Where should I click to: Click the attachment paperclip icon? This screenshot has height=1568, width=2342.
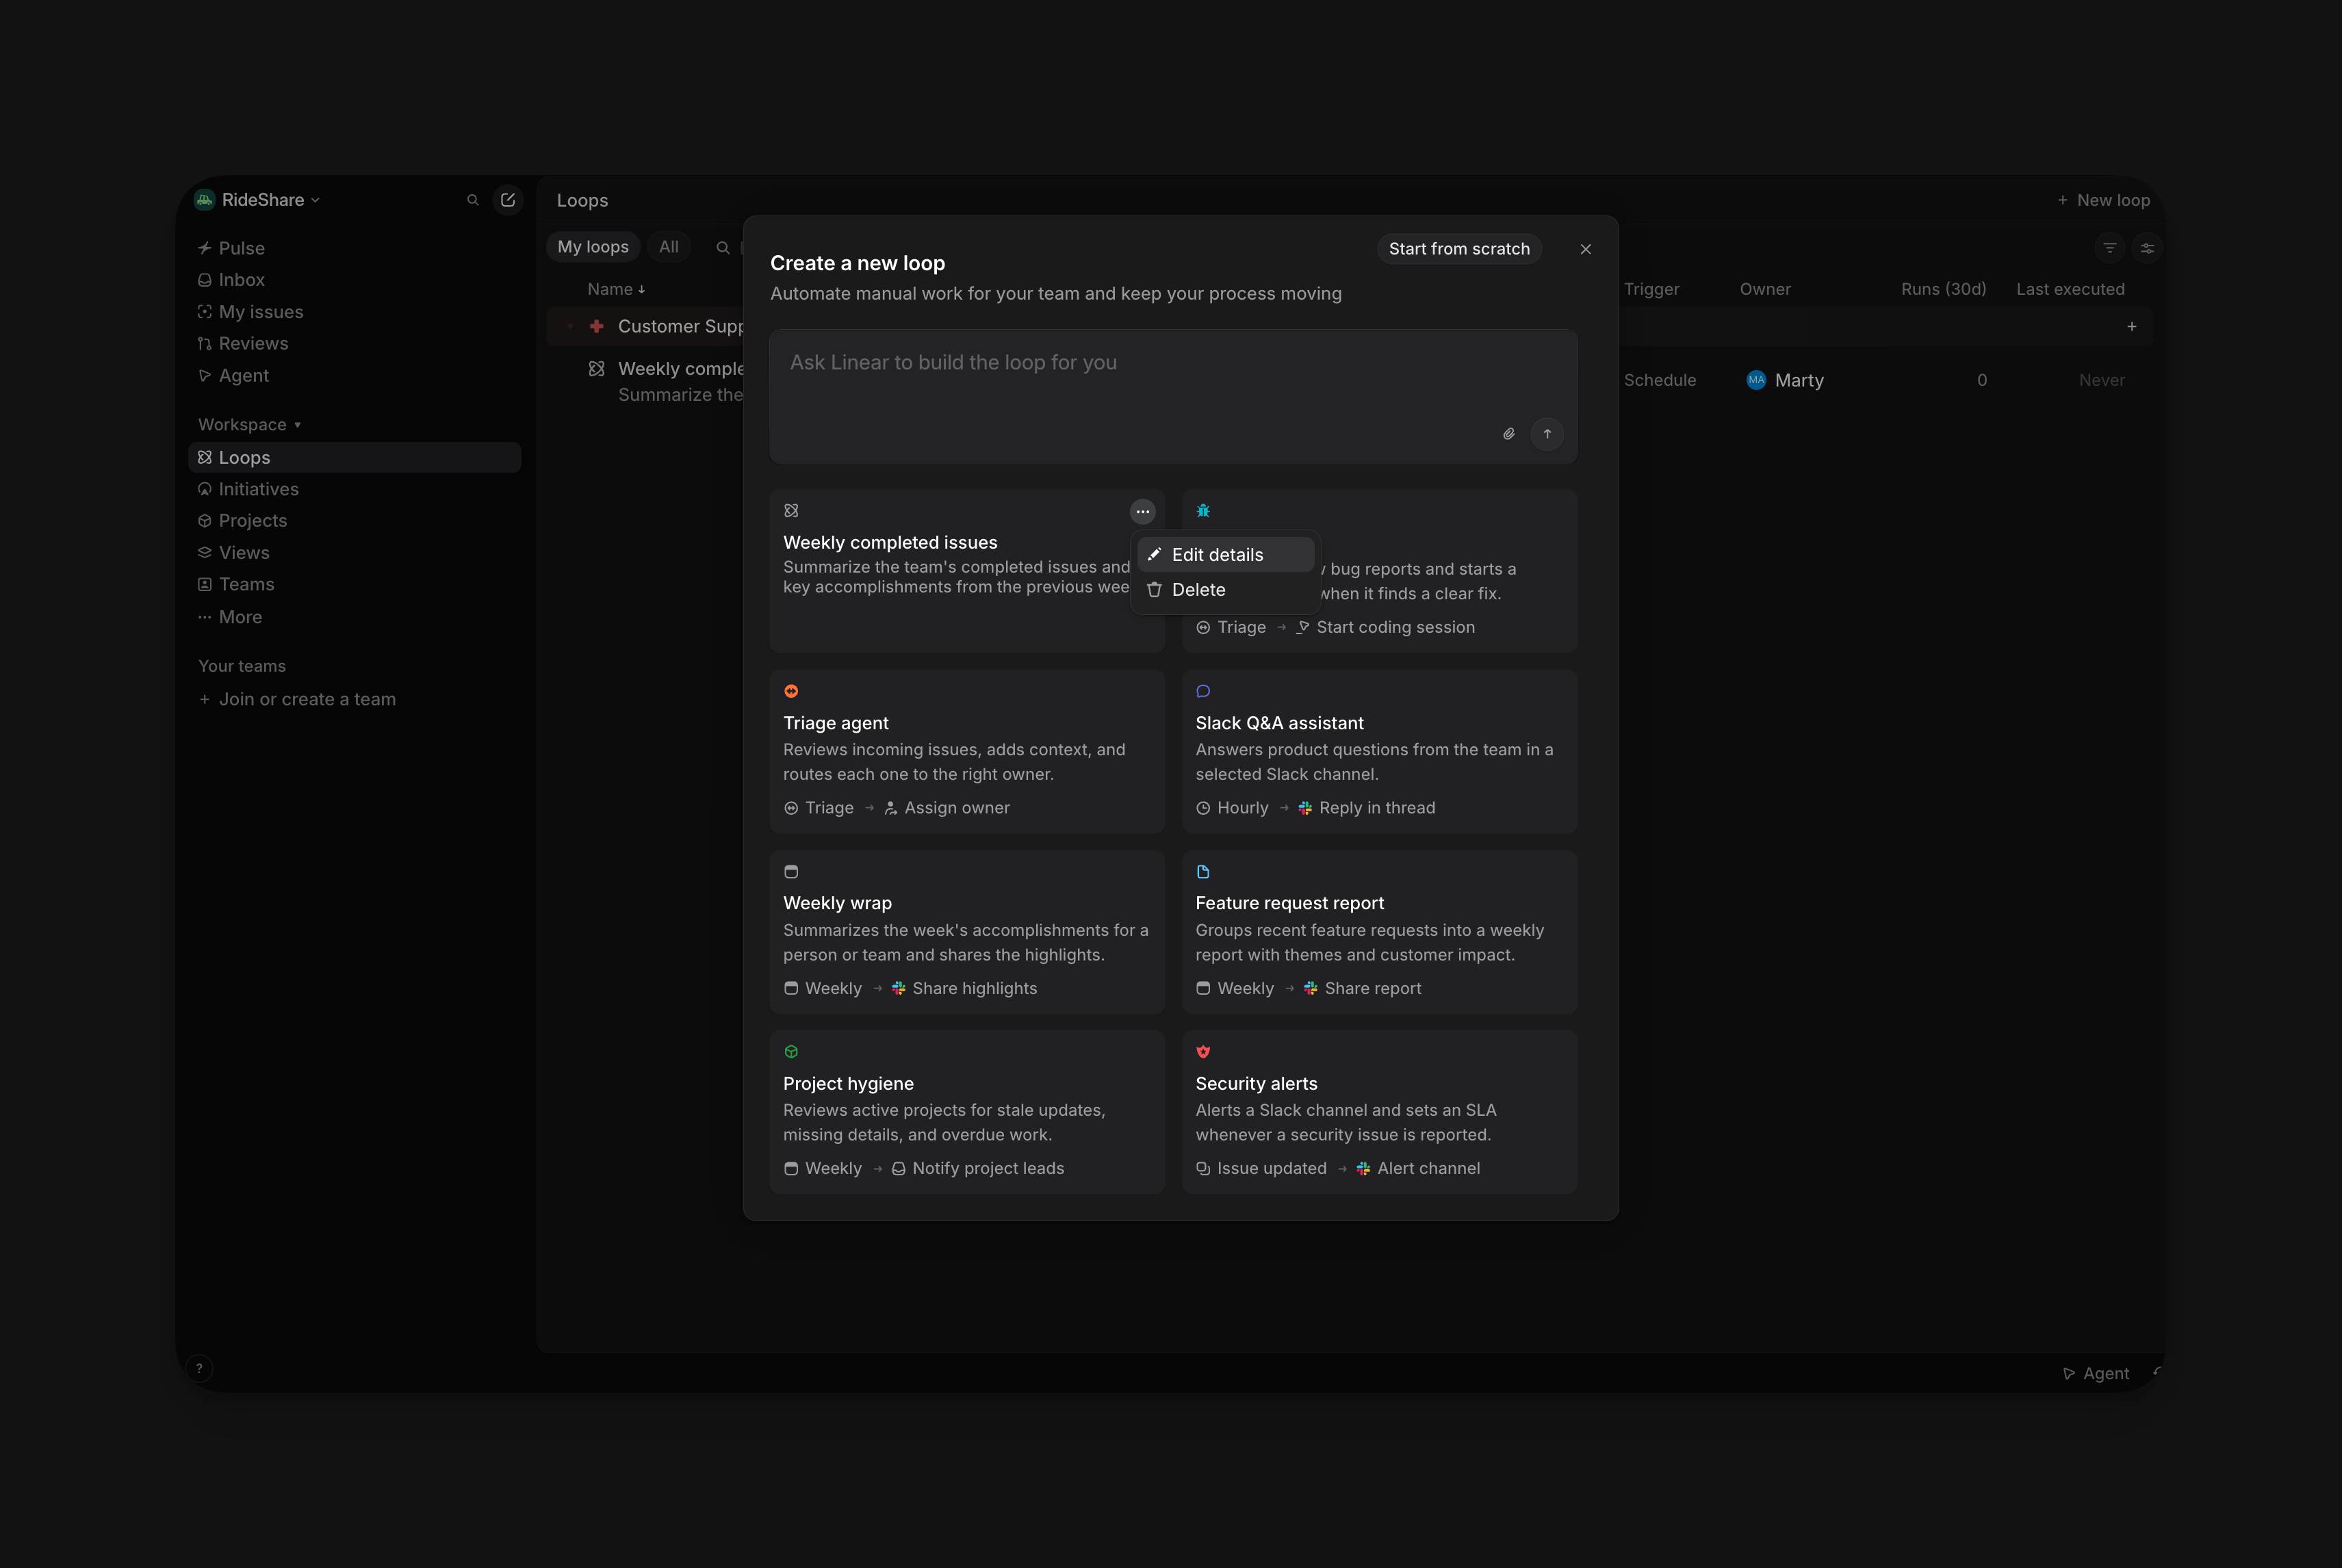pyautogui.click(x=1508, y=434)
